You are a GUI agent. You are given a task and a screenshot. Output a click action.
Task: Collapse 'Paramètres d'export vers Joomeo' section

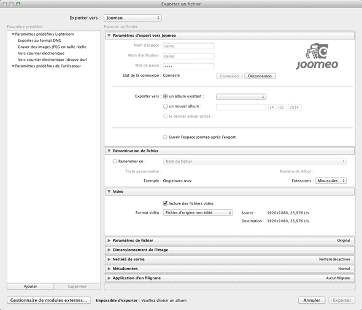click(109, 36)
